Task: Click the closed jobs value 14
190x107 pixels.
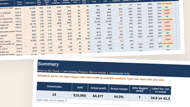Action: tap(54, 95)
